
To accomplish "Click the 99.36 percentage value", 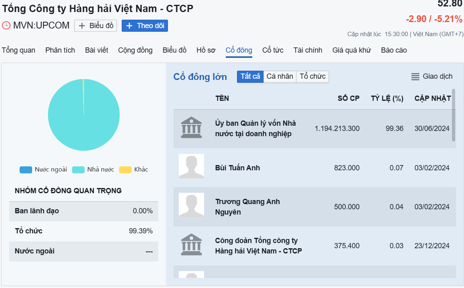I will [395, 129].
